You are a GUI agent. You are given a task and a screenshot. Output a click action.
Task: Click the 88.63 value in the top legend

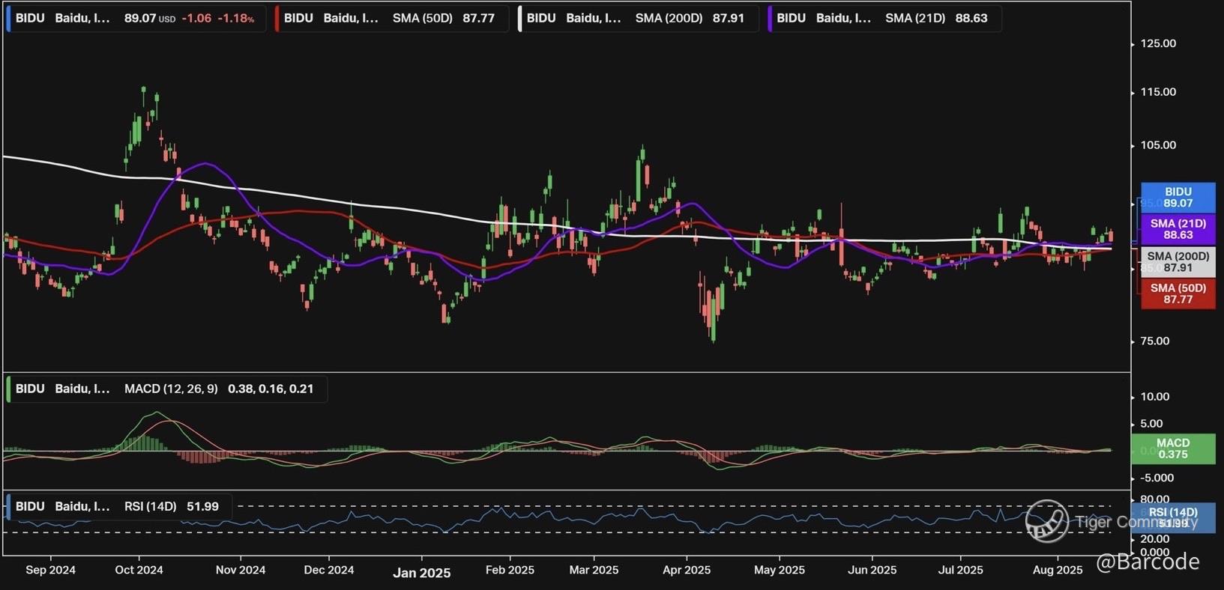pos(971,18)
